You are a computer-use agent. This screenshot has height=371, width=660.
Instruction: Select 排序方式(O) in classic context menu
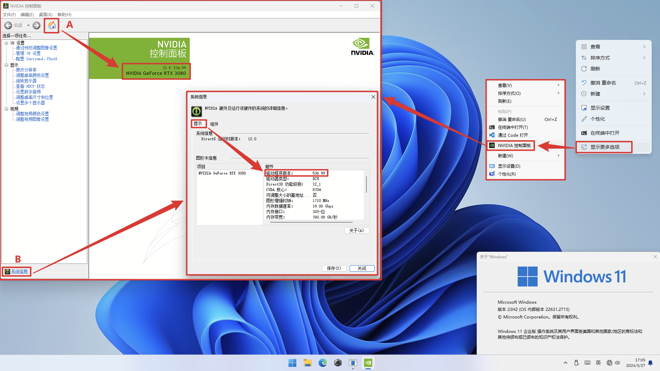[526, 93]
